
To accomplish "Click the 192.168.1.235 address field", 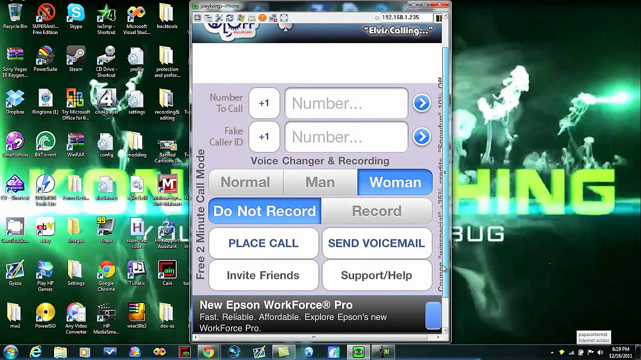I will [x=407, y=17].
